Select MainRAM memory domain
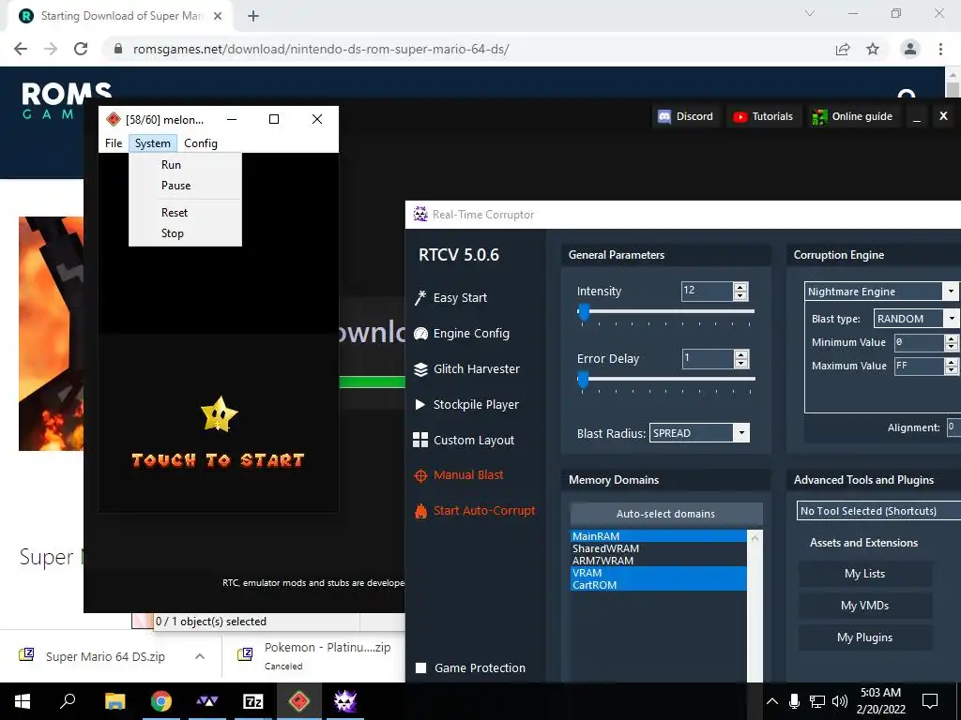 658,536
